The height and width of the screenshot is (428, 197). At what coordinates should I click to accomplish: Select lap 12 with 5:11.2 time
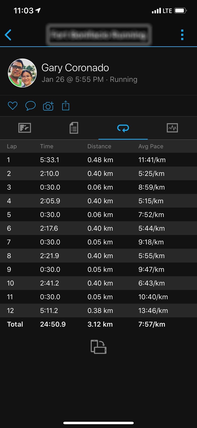point(98,311)
